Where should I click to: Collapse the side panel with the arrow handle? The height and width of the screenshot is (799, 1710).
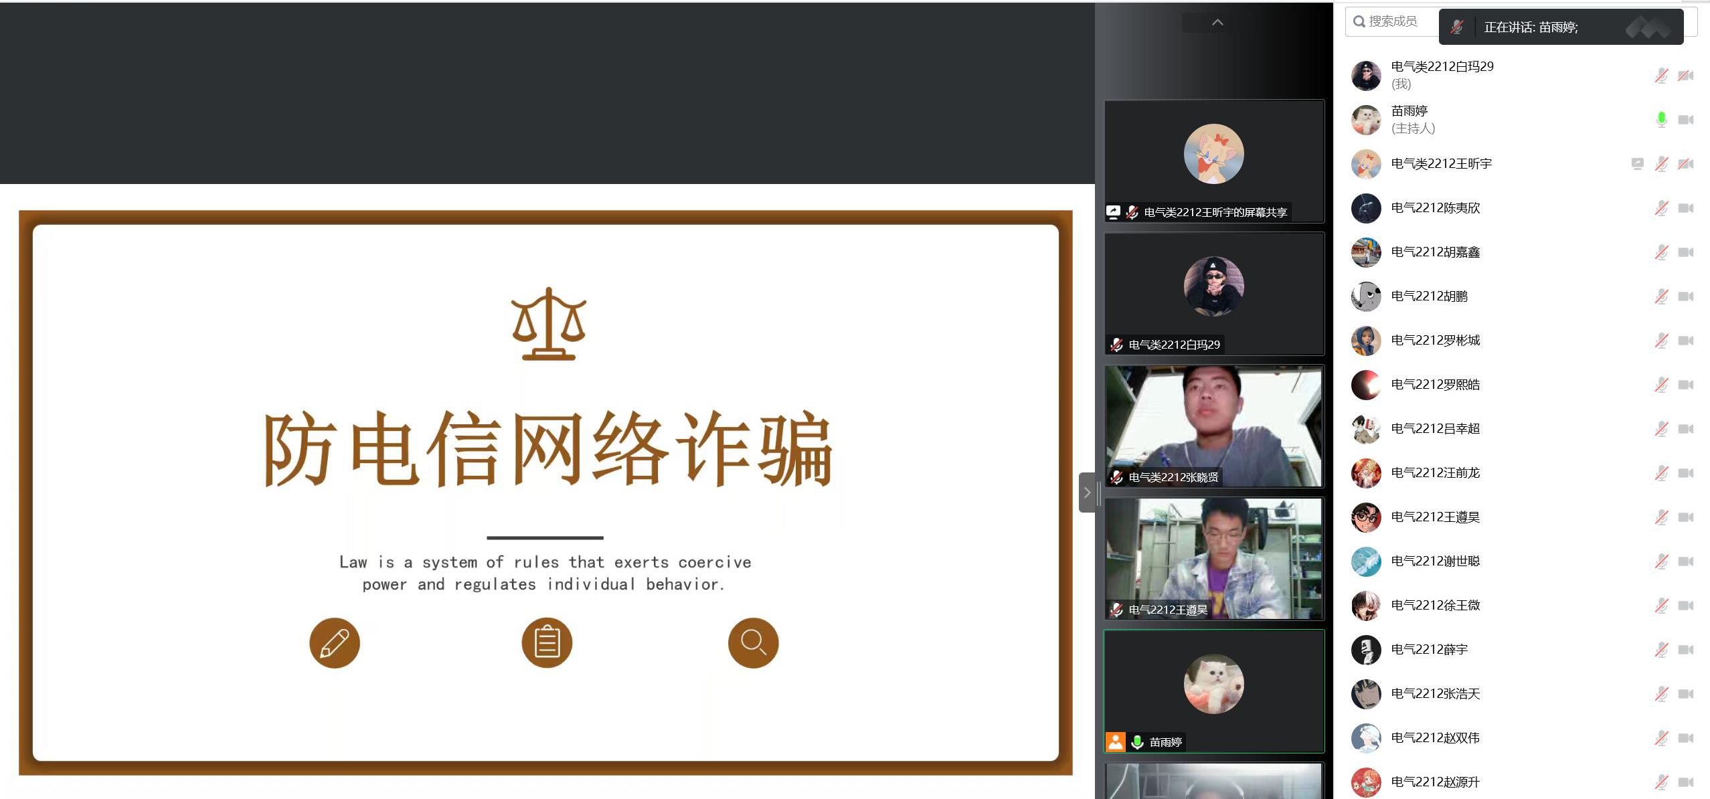click(1087, 493)
